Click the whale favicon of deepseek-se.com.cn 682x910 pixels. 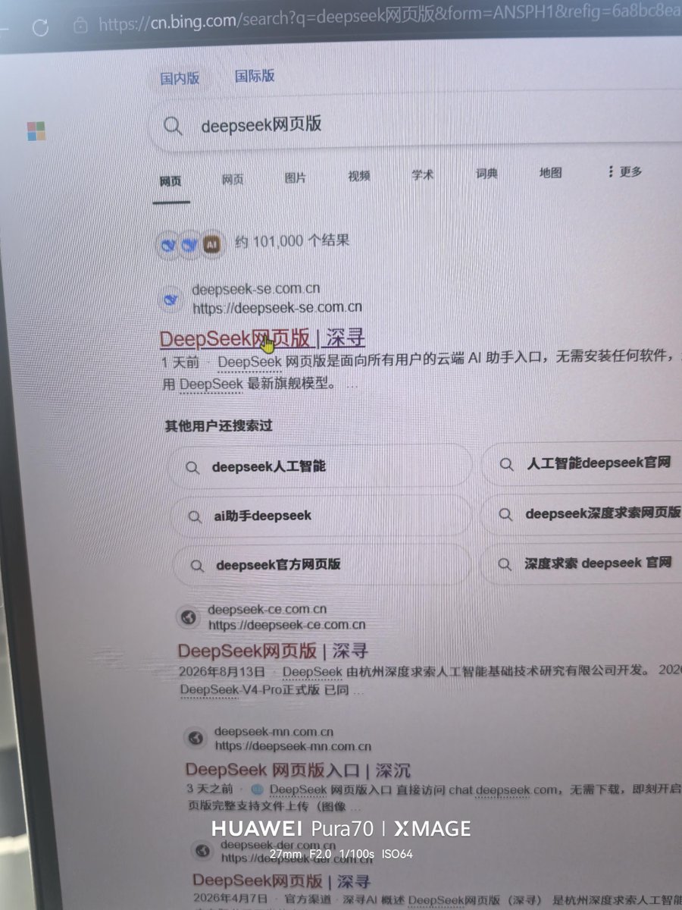[x=171, y=300]
